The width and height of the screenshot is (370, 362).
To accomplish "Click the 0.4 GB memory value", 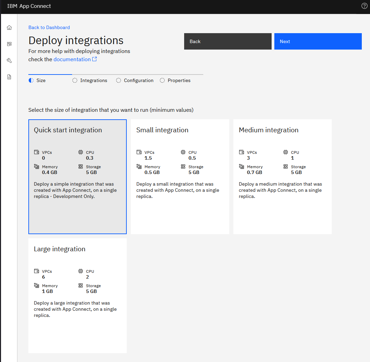I will [50, 172].
